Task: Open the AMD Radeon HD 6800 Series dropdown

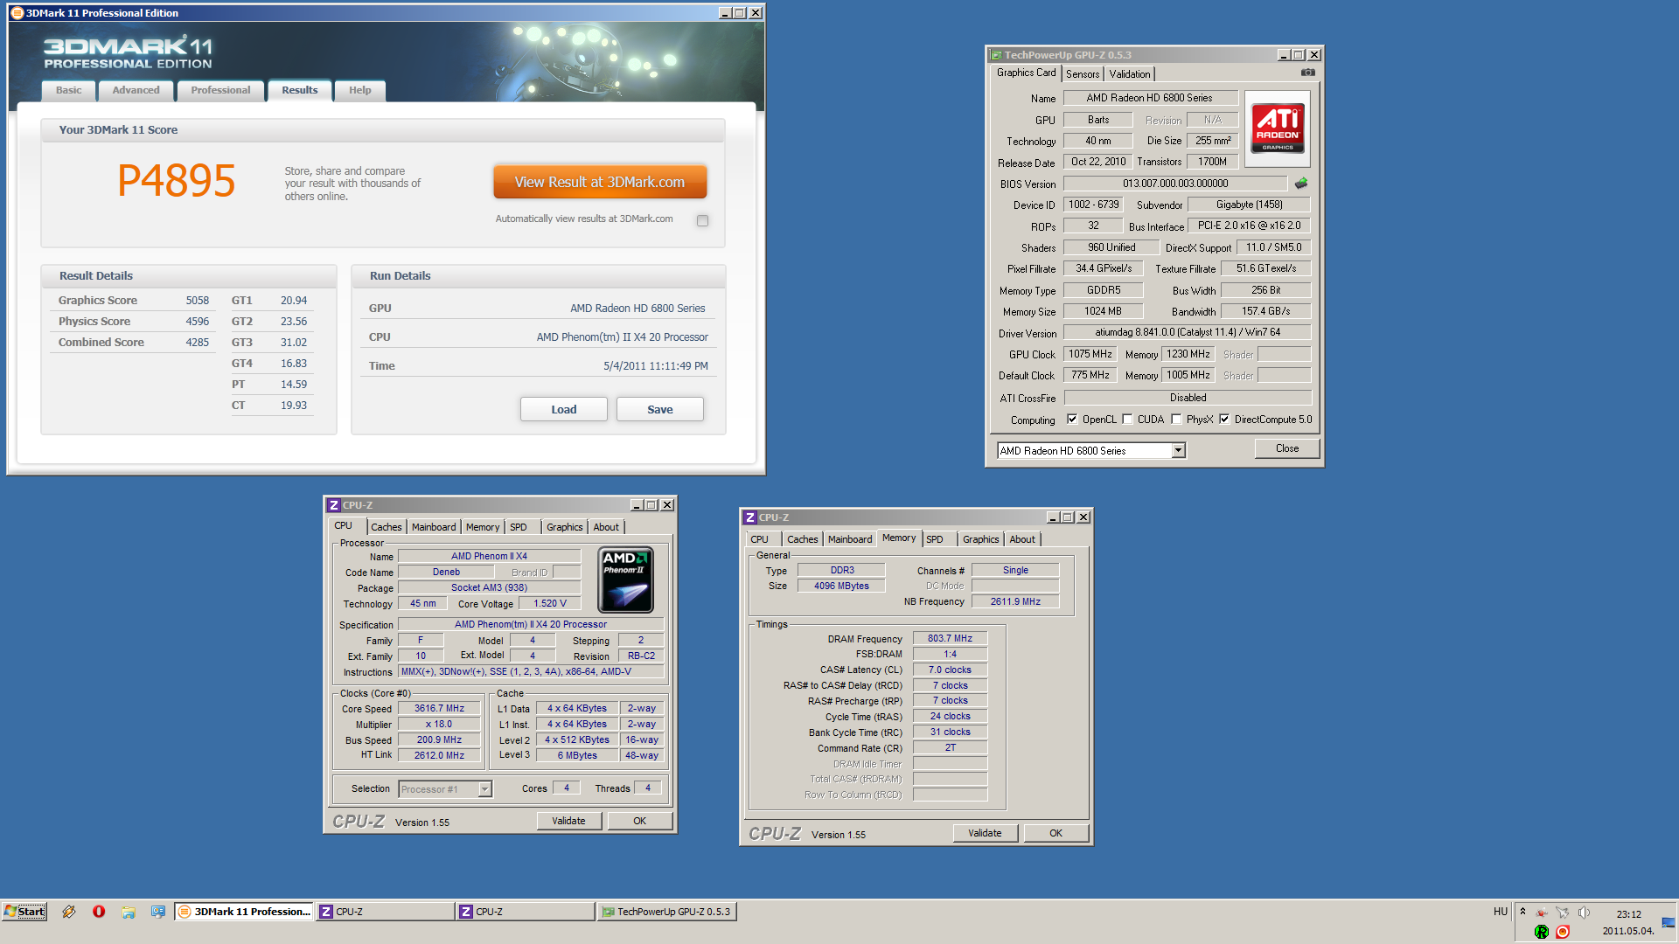Action: click(1178, 451)
